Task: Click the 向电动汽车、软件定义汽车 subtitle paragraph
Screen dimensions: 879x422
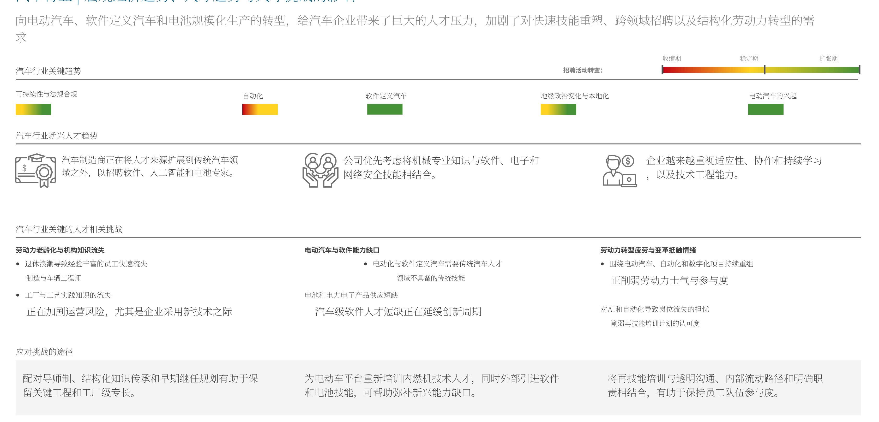Action: pos(415,29)
